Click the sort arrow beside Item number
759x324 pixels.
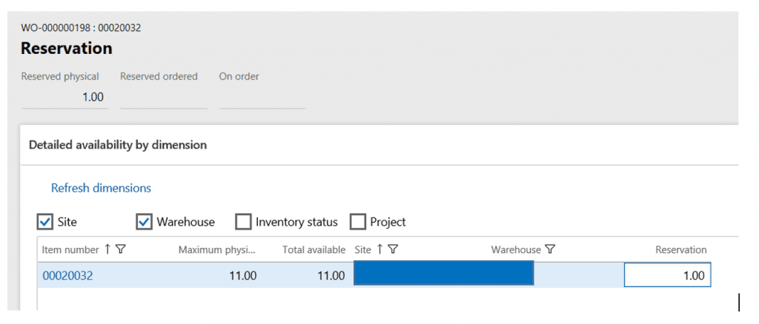point(107,249)
